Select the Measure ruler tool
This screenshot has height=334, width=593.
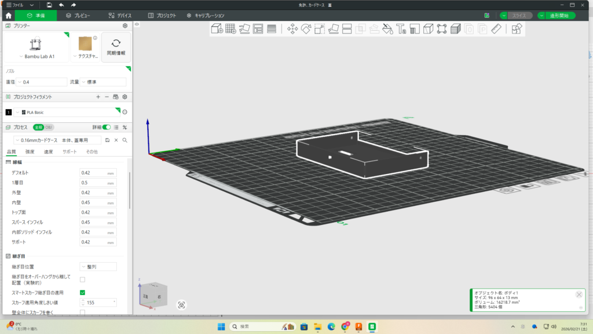pos(496,28)
